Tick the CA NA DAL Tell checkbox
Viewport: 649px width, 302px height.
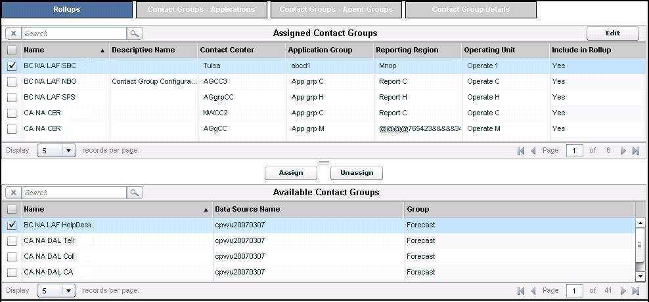[x=12, y=241]
